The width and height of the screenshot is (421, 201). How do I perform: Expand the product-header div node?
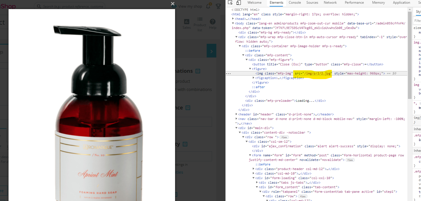[254, 169]
